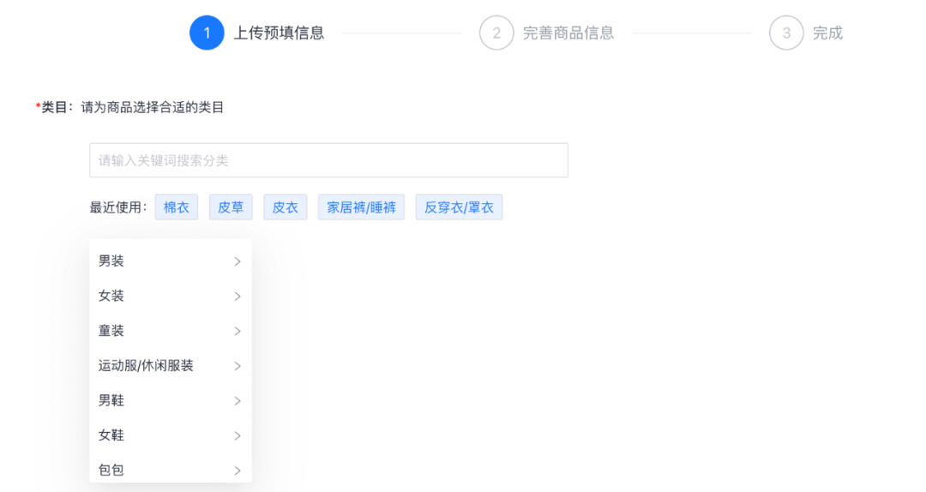Expand the chevron beside 女装

238,296
